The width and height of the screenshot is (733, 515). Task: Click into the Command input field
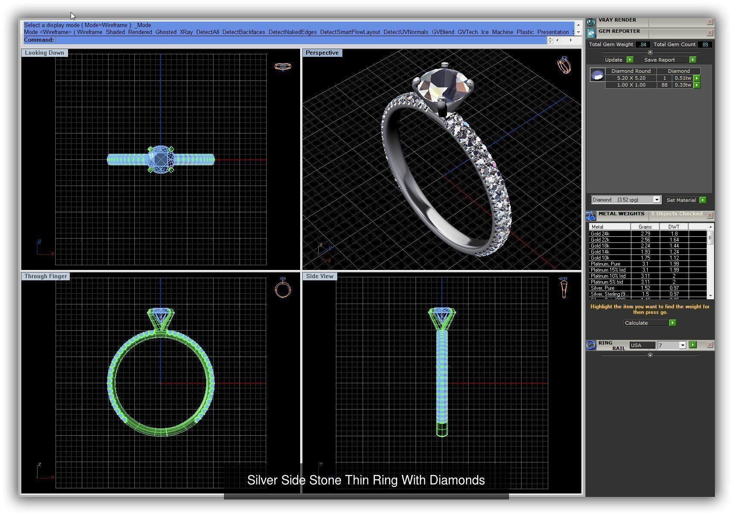point(301,40)
